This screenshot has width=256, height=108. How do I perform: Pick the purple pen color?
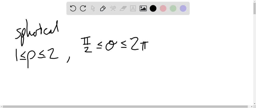coord(183,8)
